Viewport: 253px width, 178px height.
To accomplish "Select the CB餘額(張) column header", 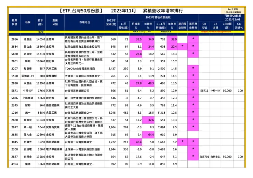I will pyautogui.click(x=227, y=26).
